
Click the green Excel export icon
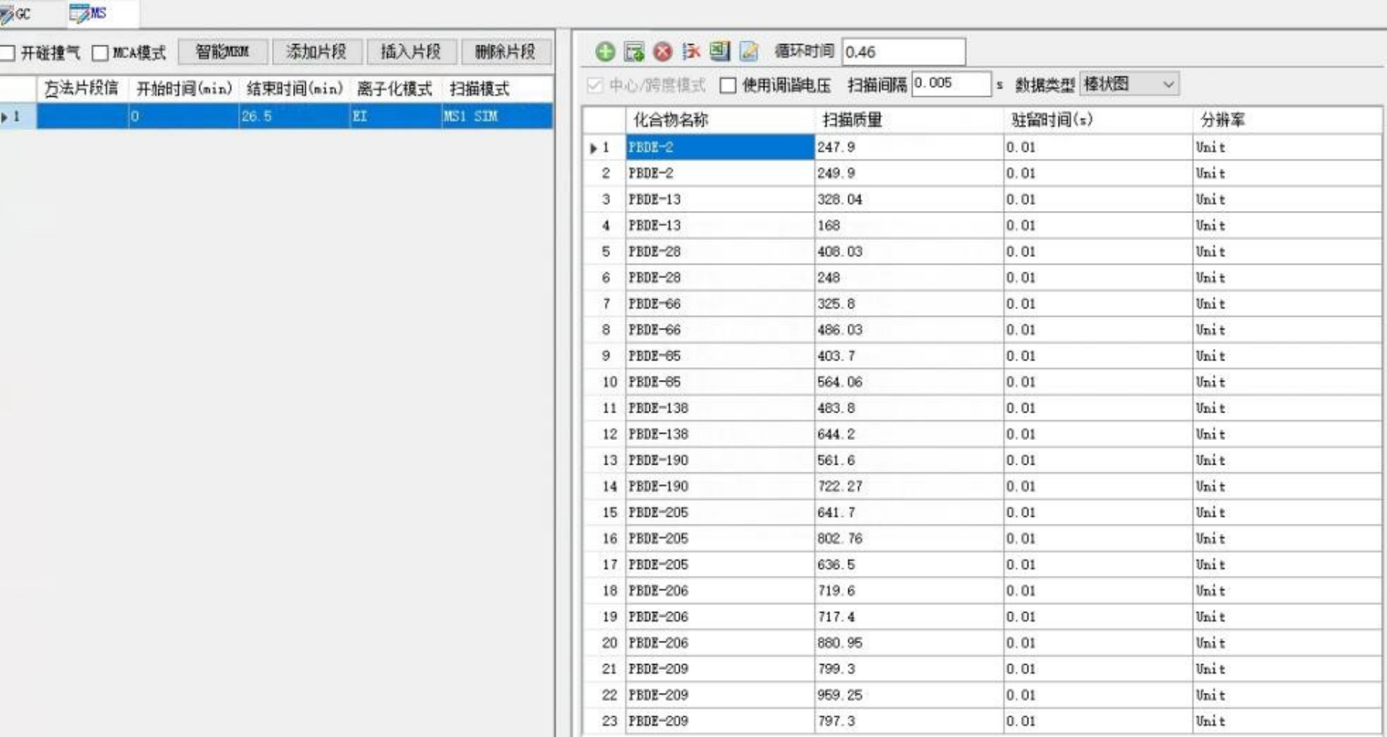[720, 51]
